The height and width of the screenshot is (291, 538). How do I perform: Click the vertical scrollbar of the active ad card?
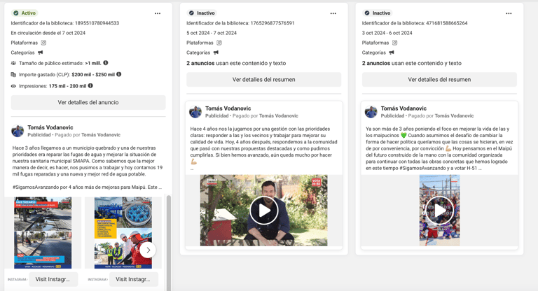point(168,243)
